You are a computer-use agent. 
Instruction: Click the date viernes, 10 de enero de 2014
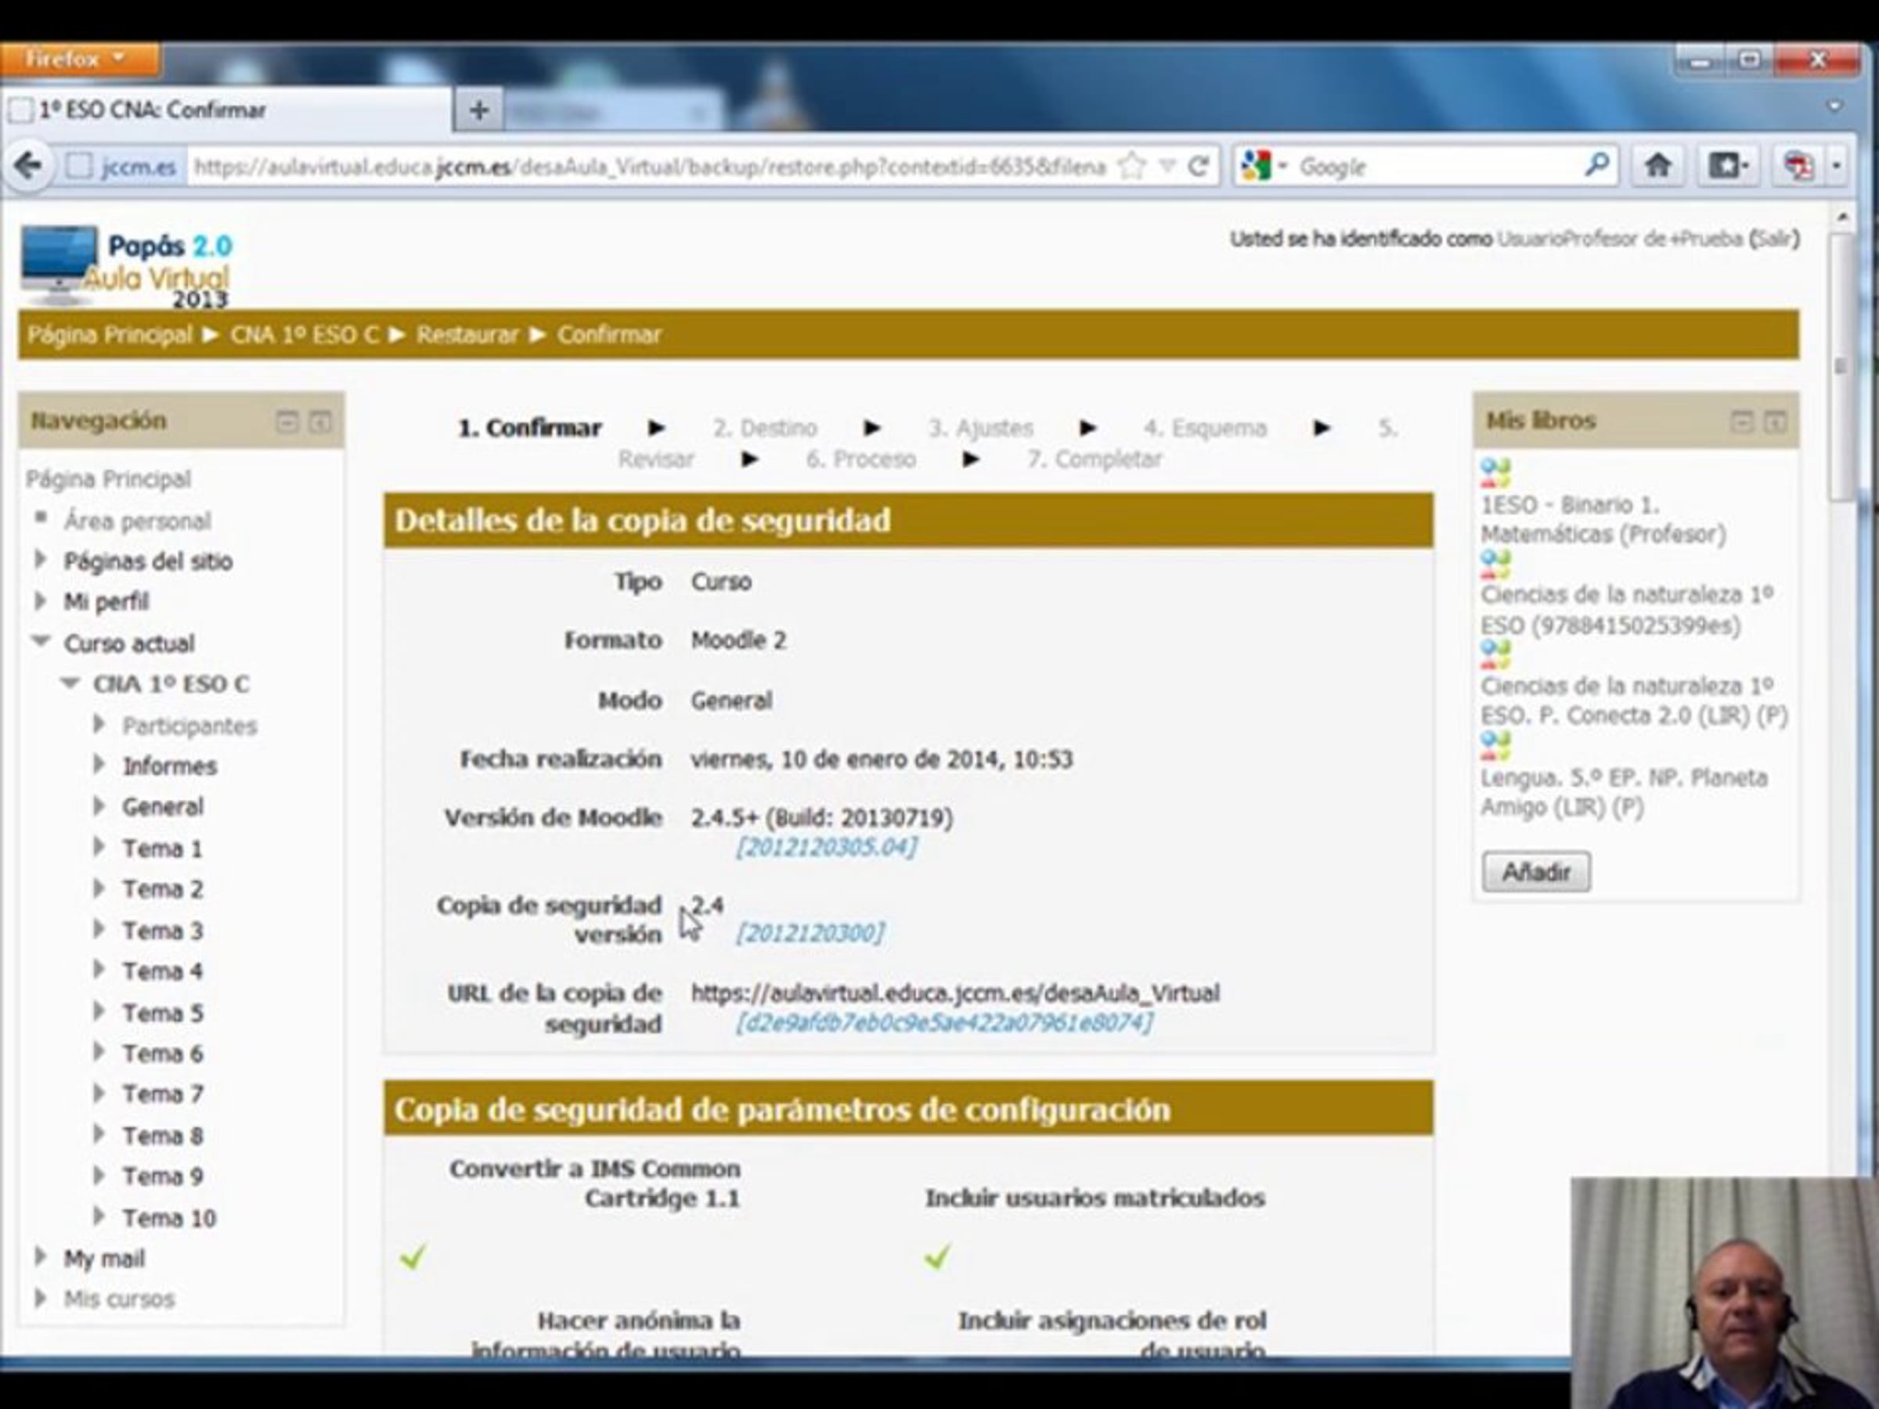click(882, 759)
